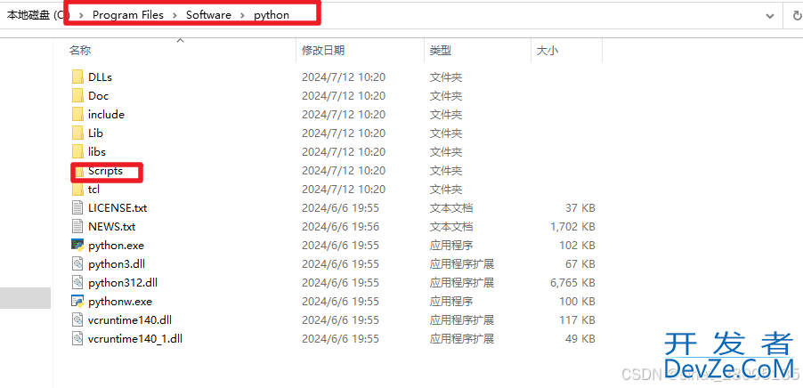Viewport: 803px width, 388px height.
Task: Select the DLLs folder name
Action: tap(100, 77)
